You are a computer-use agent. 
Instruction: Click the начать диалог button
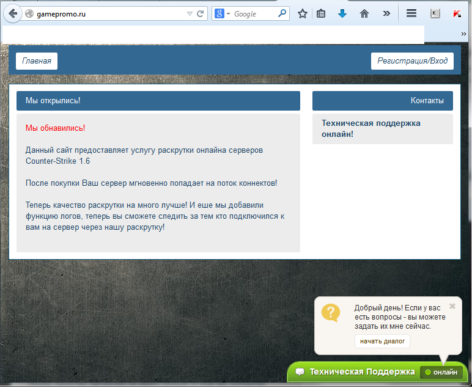(382, 342)
